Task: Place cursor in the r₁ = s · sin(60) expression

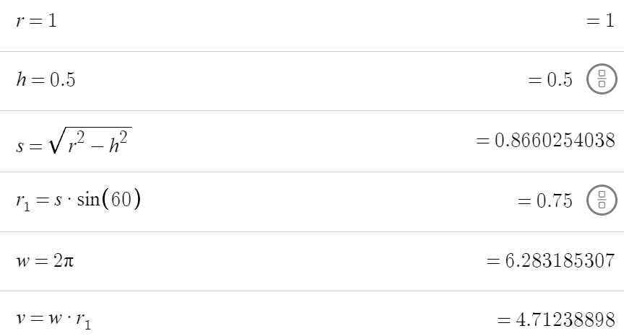Action: click(x=77, y=200)
